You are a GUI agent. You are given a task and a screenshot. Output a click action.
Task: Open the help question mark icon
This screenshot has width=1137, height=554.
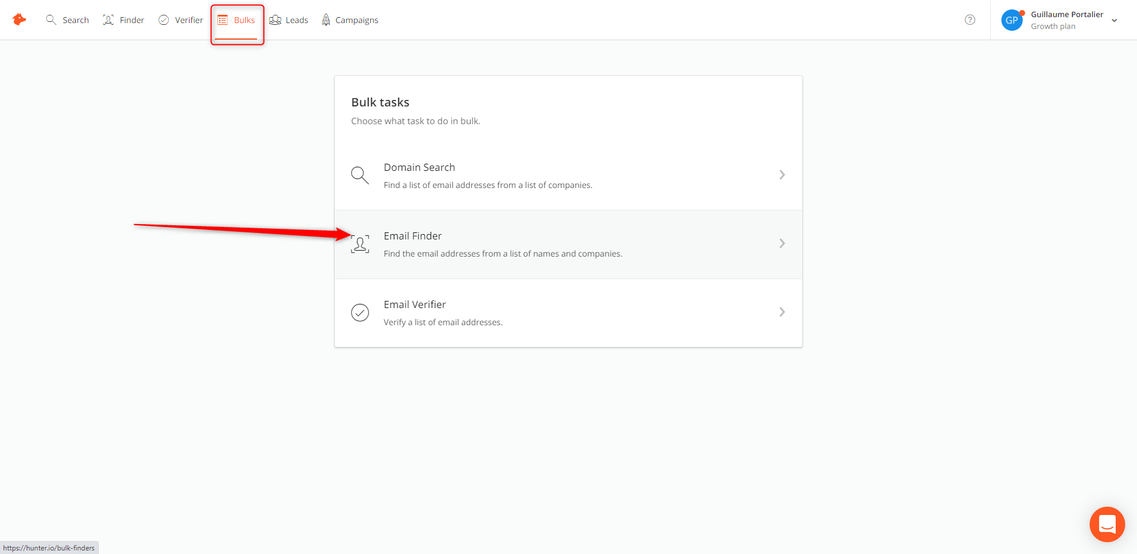point(970,20)
